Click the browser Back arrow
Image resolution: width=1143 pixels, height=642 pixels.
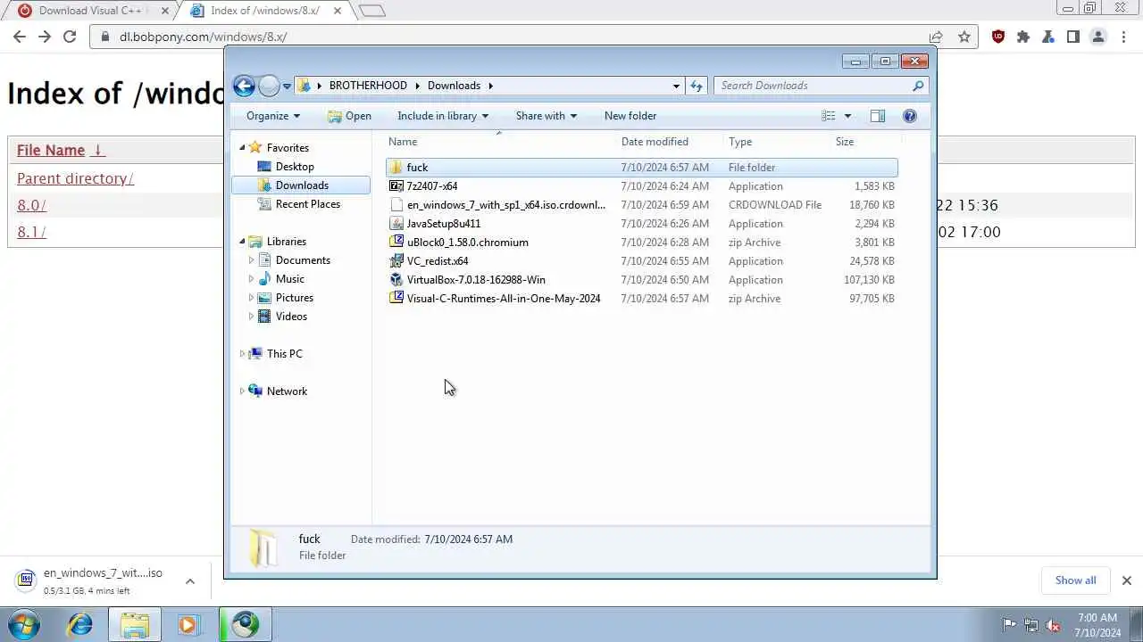pos(20,37)
